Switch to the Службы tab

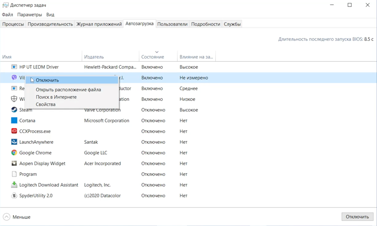tap(232, 24)
